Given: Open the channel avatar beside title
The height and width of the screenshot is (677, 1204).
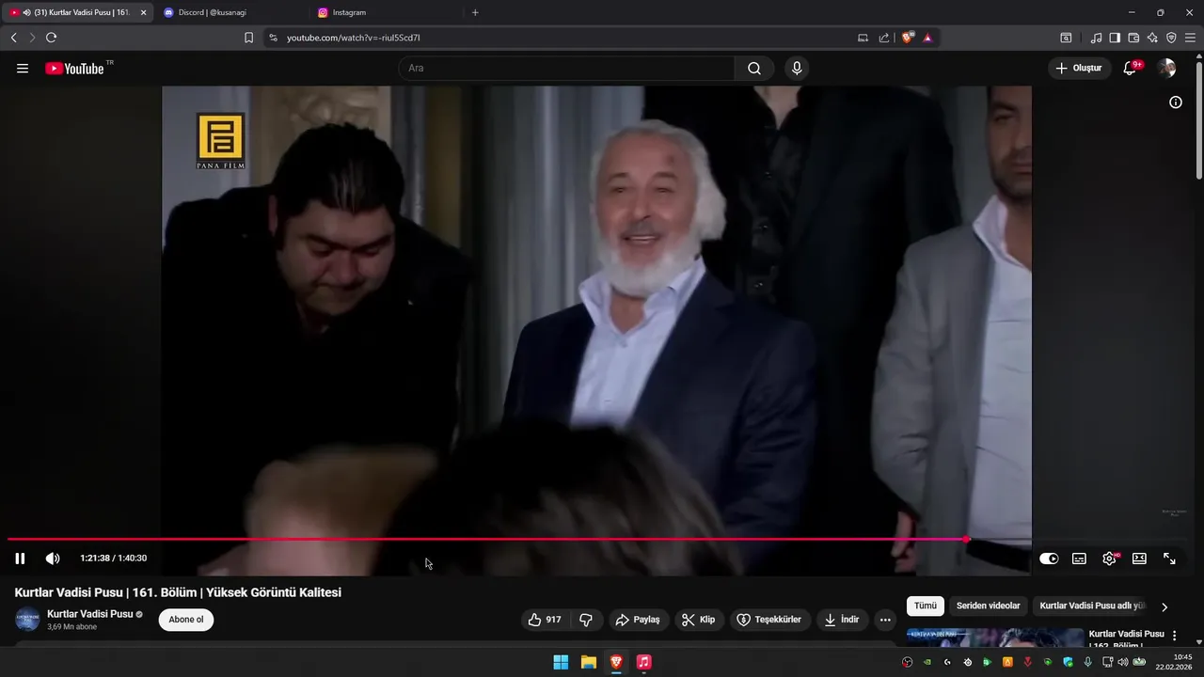Looking at the screenshot, I should (x=27, y=620).
